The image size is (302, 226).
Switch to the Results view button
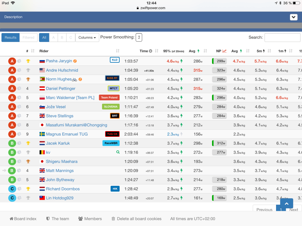point(11,38)
